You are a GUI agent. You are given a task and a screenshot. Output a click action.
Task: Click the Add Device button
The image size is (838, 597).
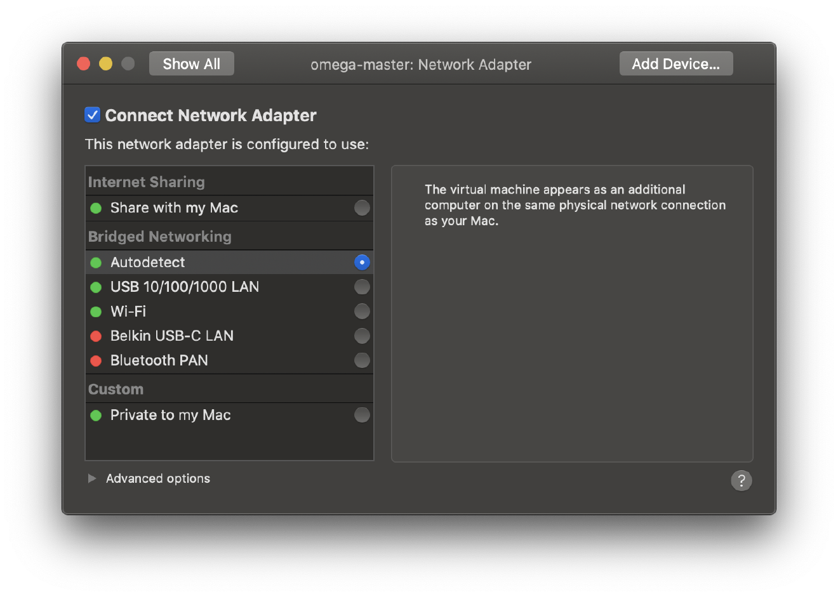pos(675,63)
